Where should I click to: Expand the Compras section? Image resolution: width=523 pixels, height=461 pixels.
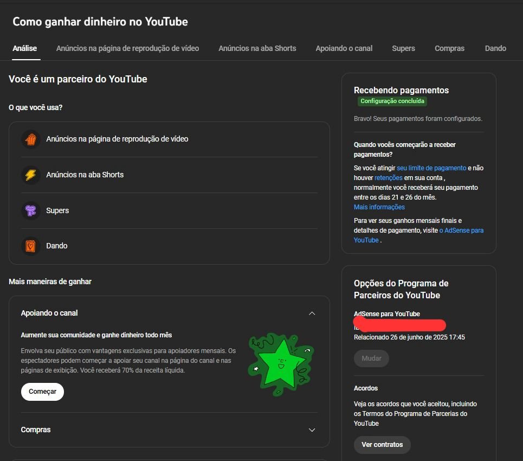pyautogui.click(x=312, y=430)
